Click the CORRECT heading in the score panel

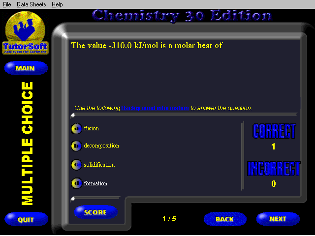tap(274, 131)
